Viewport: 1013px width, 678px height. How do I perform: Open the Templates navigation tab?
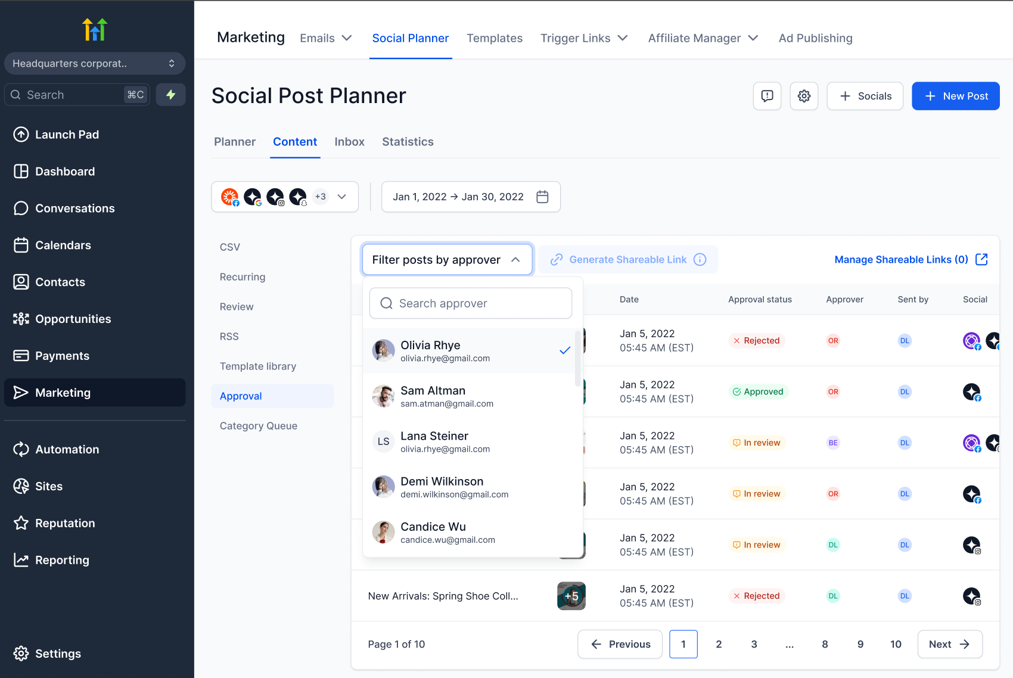pyautogui.click(x=494, y=38)
